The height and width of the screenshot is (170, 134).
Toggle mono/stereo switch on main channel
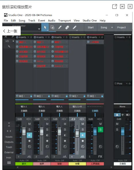128,115
